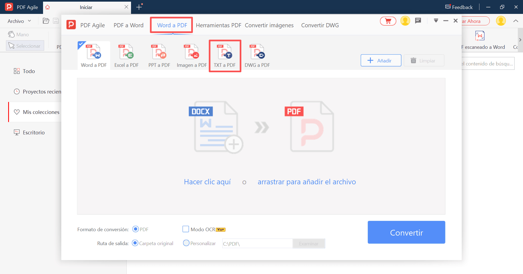Open the DWG a PDF converter
The height and width of the screenshot is (274, 523).
(257, 55)
